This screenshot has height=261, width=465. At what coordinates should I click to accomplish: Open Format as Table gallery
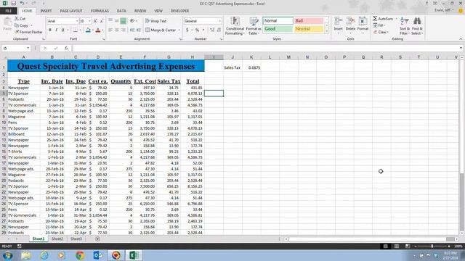pos(254,26)
